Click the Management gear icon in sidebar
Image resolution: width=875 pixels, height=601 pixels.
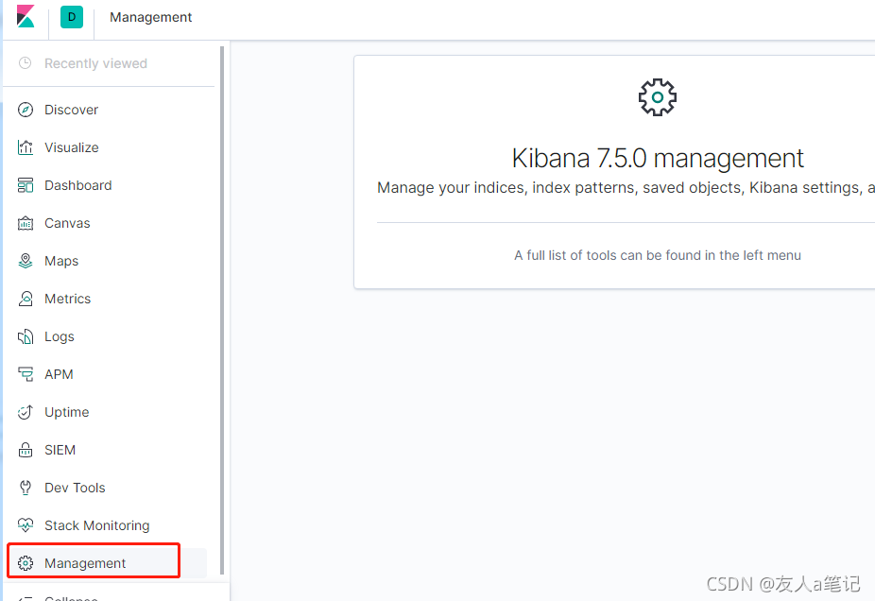(26, 563)
